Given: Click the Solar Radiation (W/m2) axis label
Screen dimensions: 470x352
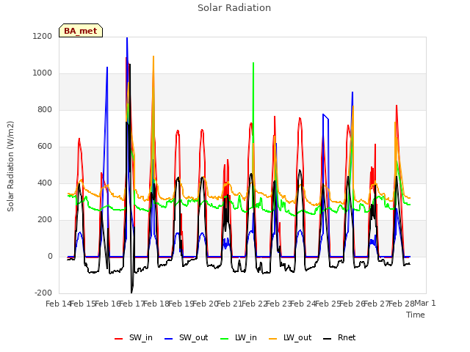Looking at the screenshot, I should (10, 166).
